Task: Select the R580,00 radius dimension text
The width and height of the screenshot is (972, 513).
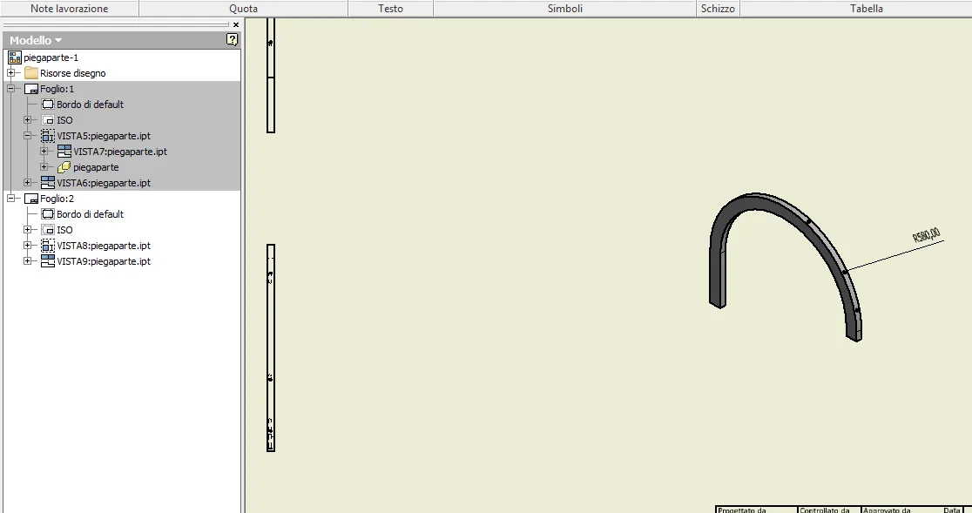Action: point(927,235)
